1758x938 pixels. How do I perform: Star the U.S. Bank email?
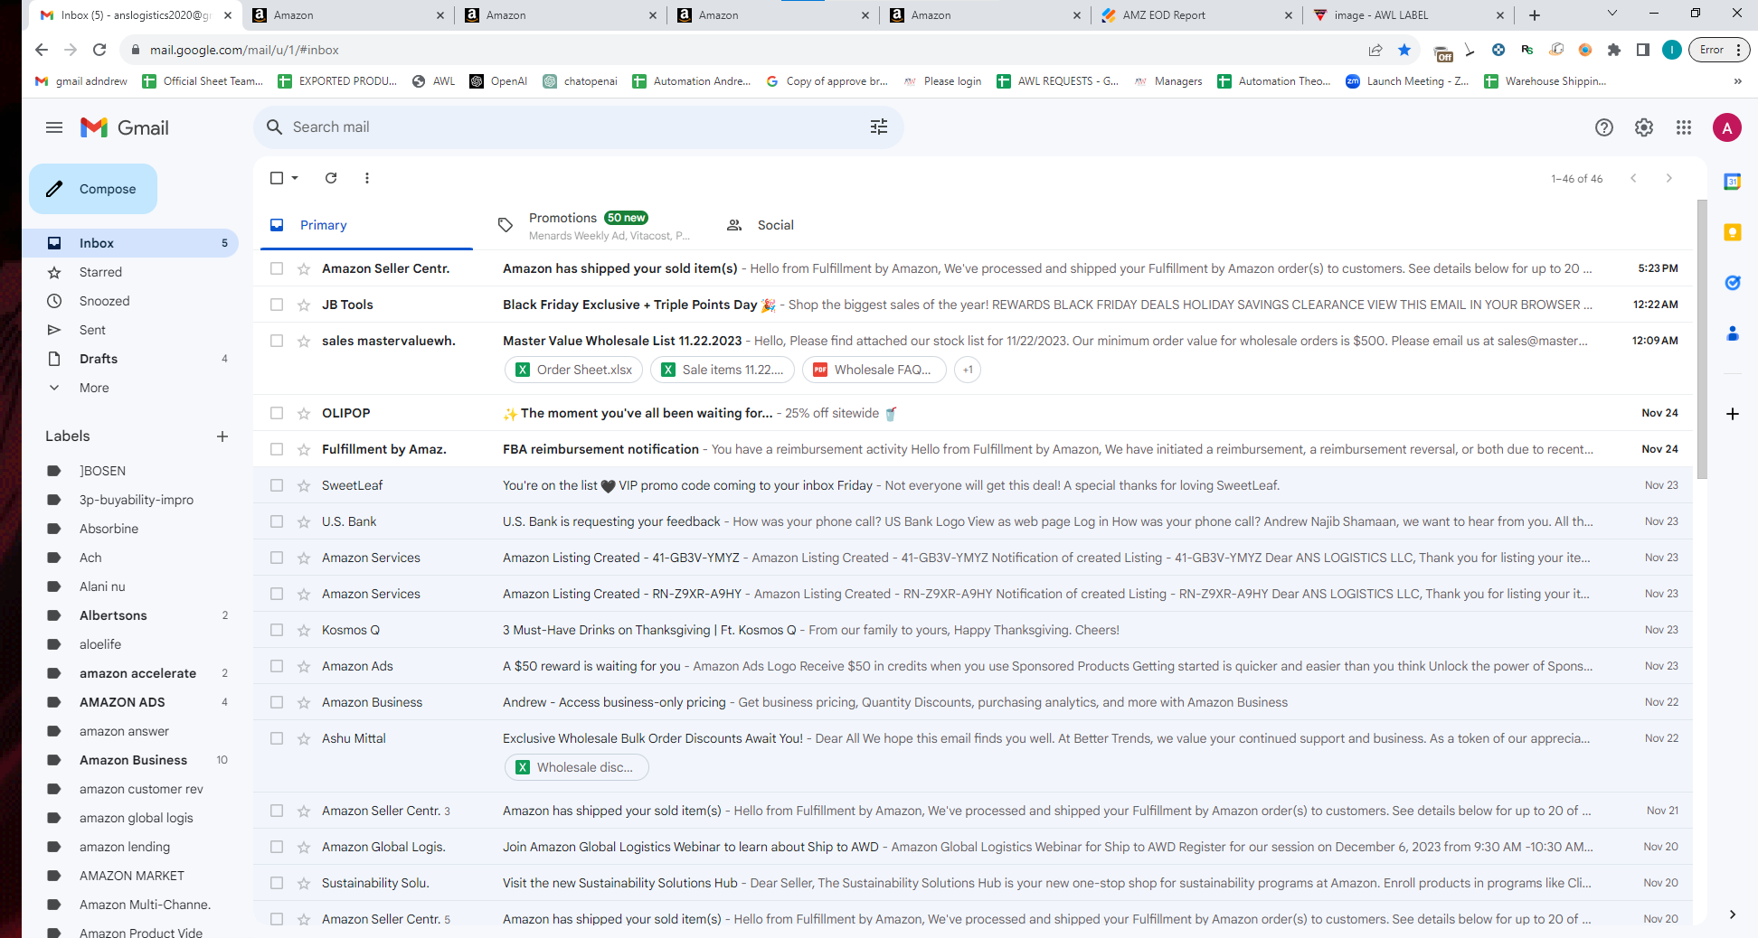(304, 522)
